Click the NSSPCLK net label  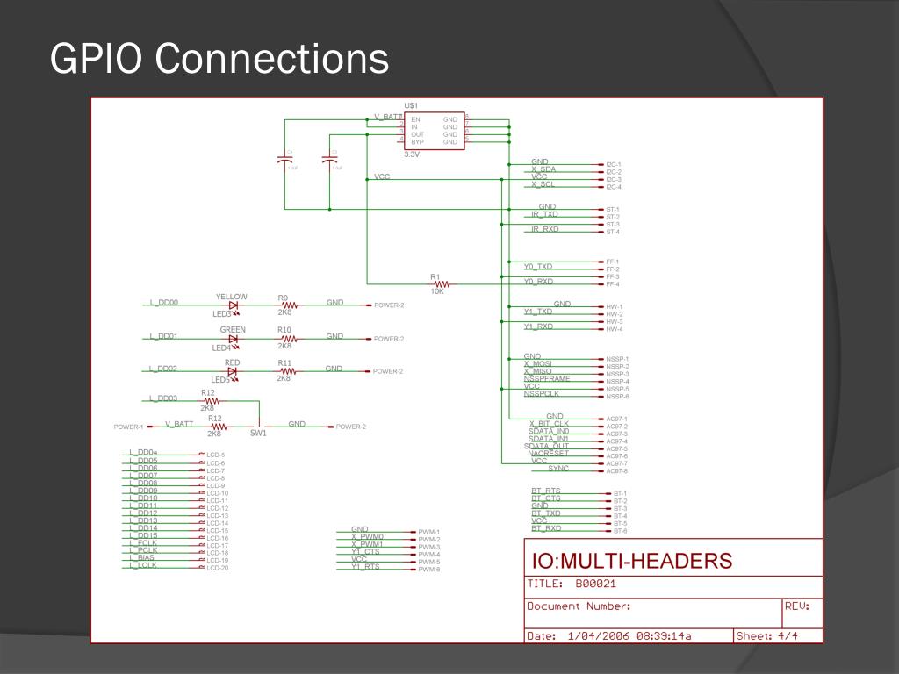tap(541, 394)
